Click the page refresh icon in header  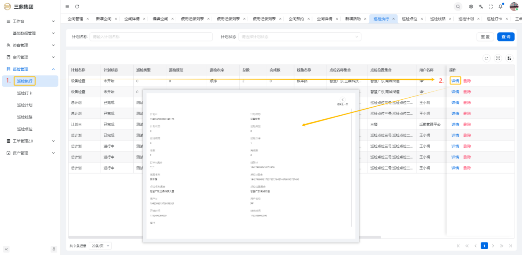pyautogui.click(x=77, y=6)
